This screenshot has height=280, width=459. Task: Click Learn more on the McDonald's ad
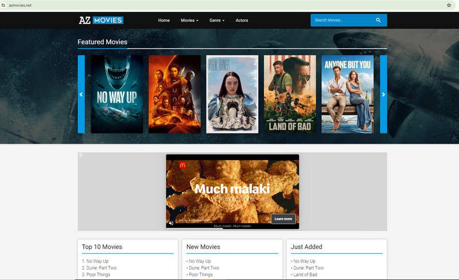click(x=283, y=219)
